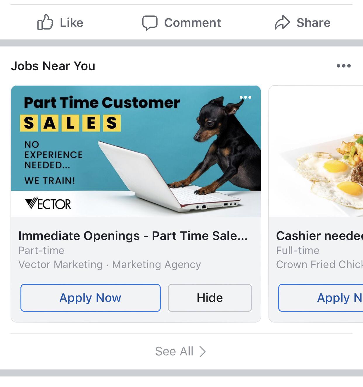The height and width of the screenshot is (387, 363).
Task: Apply to the Cashier needed job
Action: [x=321, y=298]
